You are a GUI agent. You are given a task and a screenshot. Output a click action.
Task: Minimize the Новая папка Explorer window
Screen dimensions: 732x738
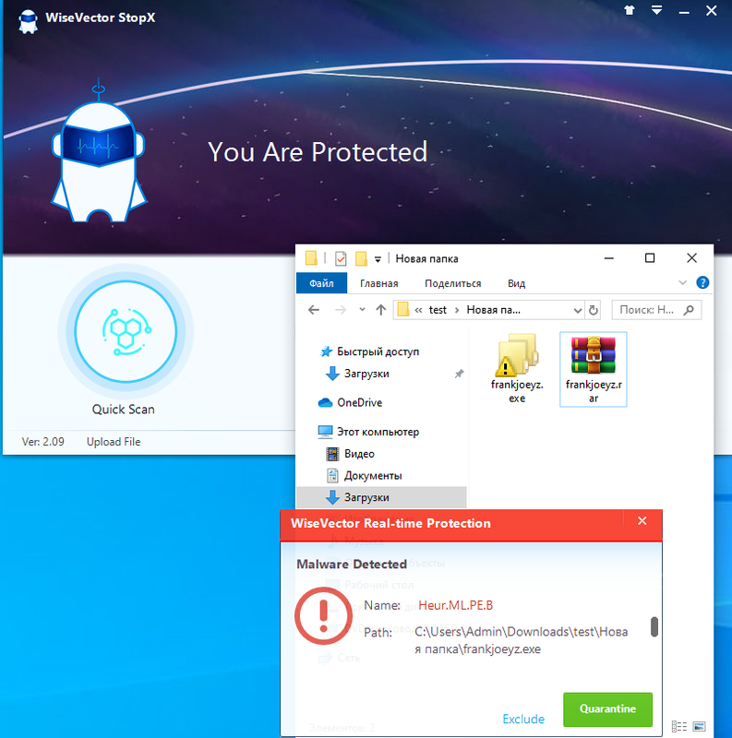(x=608, y=258)
